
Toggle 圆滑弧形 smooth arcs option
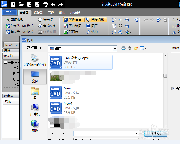point(96,20)
